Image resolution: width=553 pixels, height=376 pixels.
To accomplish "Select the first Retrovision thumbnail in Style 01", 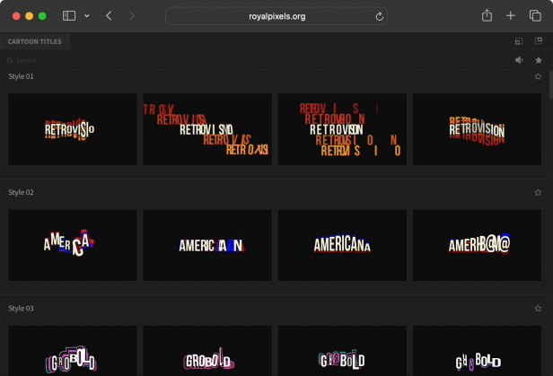I will (x=73, y=129).
